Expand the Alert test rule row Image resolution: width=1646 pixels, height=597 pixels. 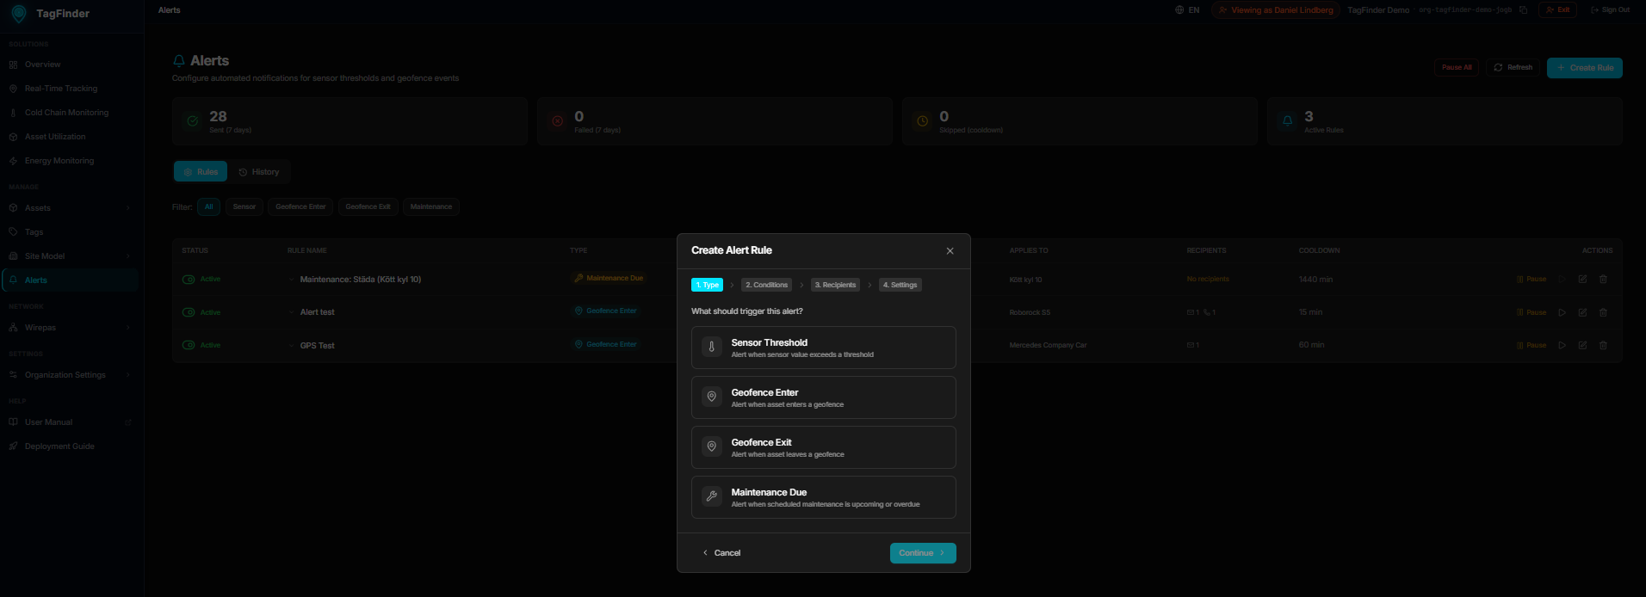pos(292,312)
